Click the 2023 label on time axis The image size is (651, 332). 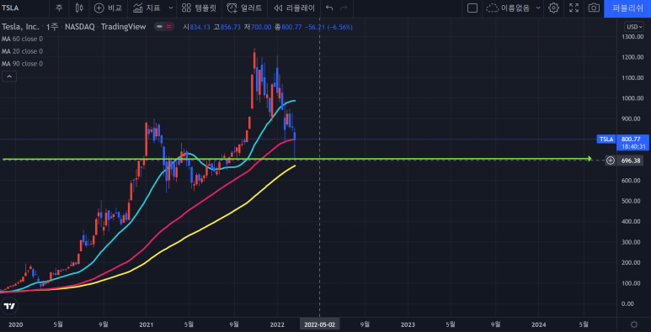coord(408,324)
